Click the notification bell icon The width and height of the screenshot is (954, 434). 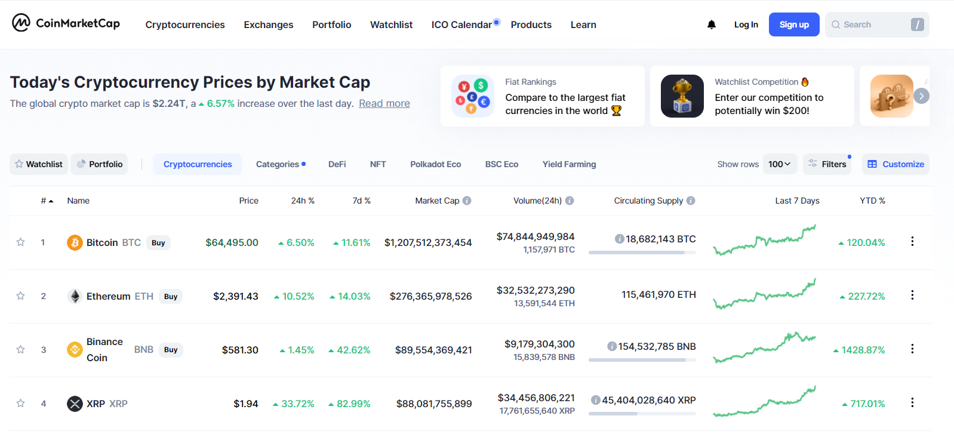point(711,24)
